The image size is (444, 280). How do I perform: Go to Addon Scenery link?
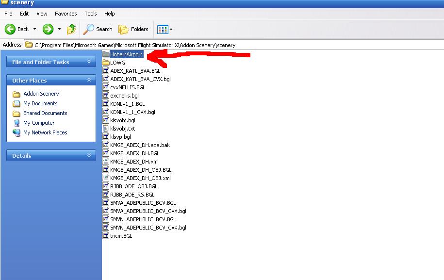coord(41,94)
